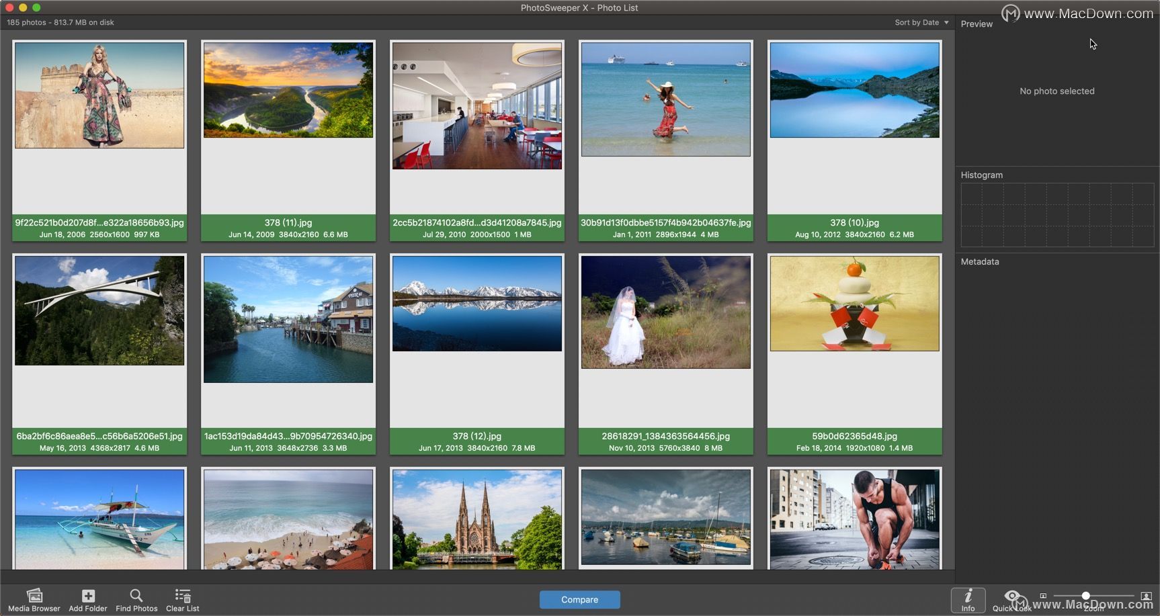
Task: Click the Clear List icon
Action: [183, 596]
